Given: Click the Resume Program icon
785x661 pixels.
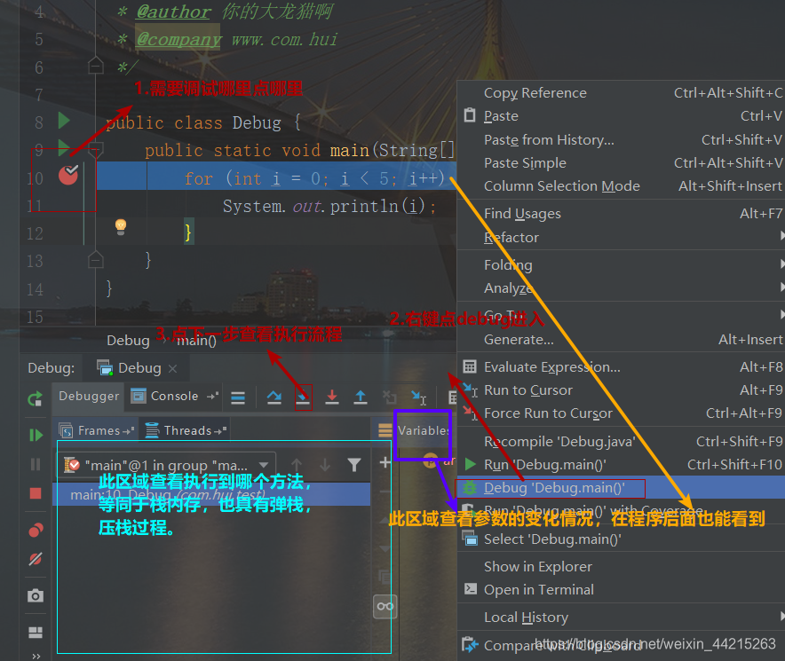Looking at the screenshot, I should pos(36,436).
